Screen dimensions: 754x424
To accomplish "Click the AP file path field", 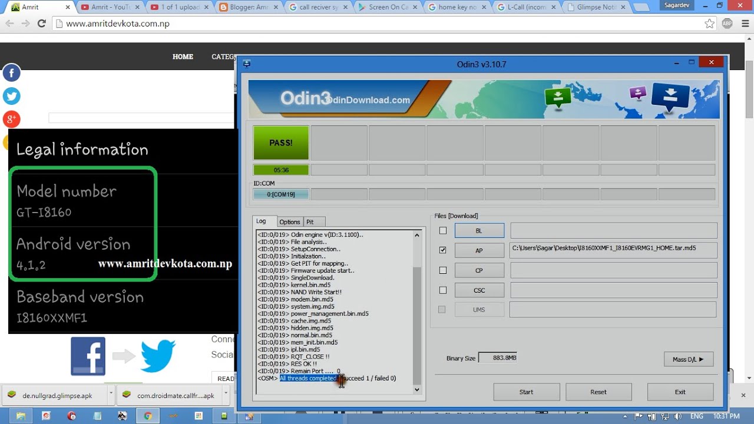I will click(613, 250).
